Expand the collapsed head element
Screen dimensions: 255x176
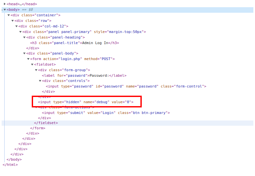pyautogui.click(x=5, y=4)
